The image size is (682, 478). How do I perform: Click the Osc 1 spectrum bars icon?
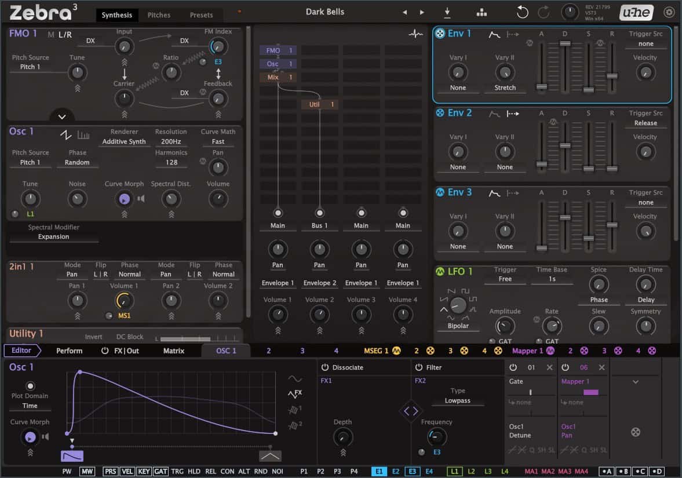tap(83, 135)
